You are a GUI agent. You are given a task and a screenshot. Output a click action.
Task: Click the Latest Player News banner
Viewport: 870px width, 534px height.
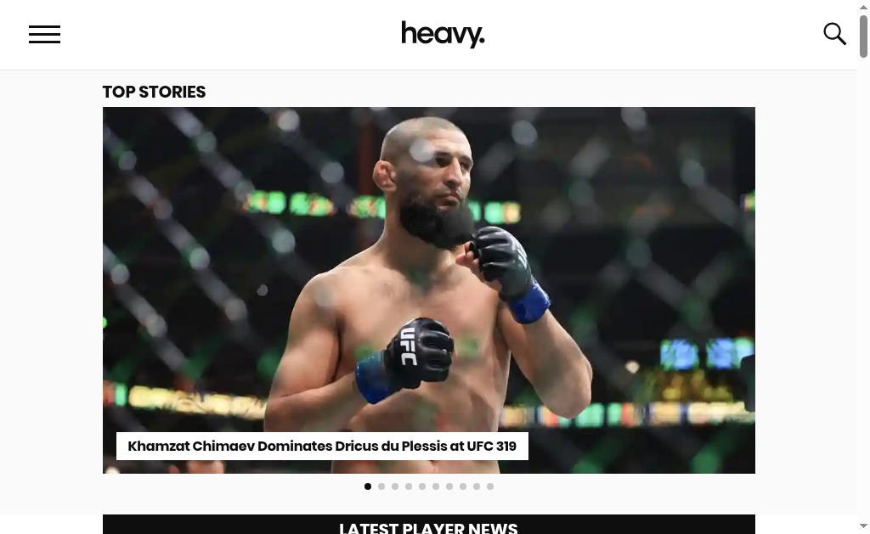[429, 525]
